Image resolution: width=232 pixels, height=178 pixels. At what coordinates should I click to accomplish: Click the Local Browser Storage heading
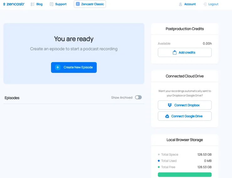pos(185,140)
